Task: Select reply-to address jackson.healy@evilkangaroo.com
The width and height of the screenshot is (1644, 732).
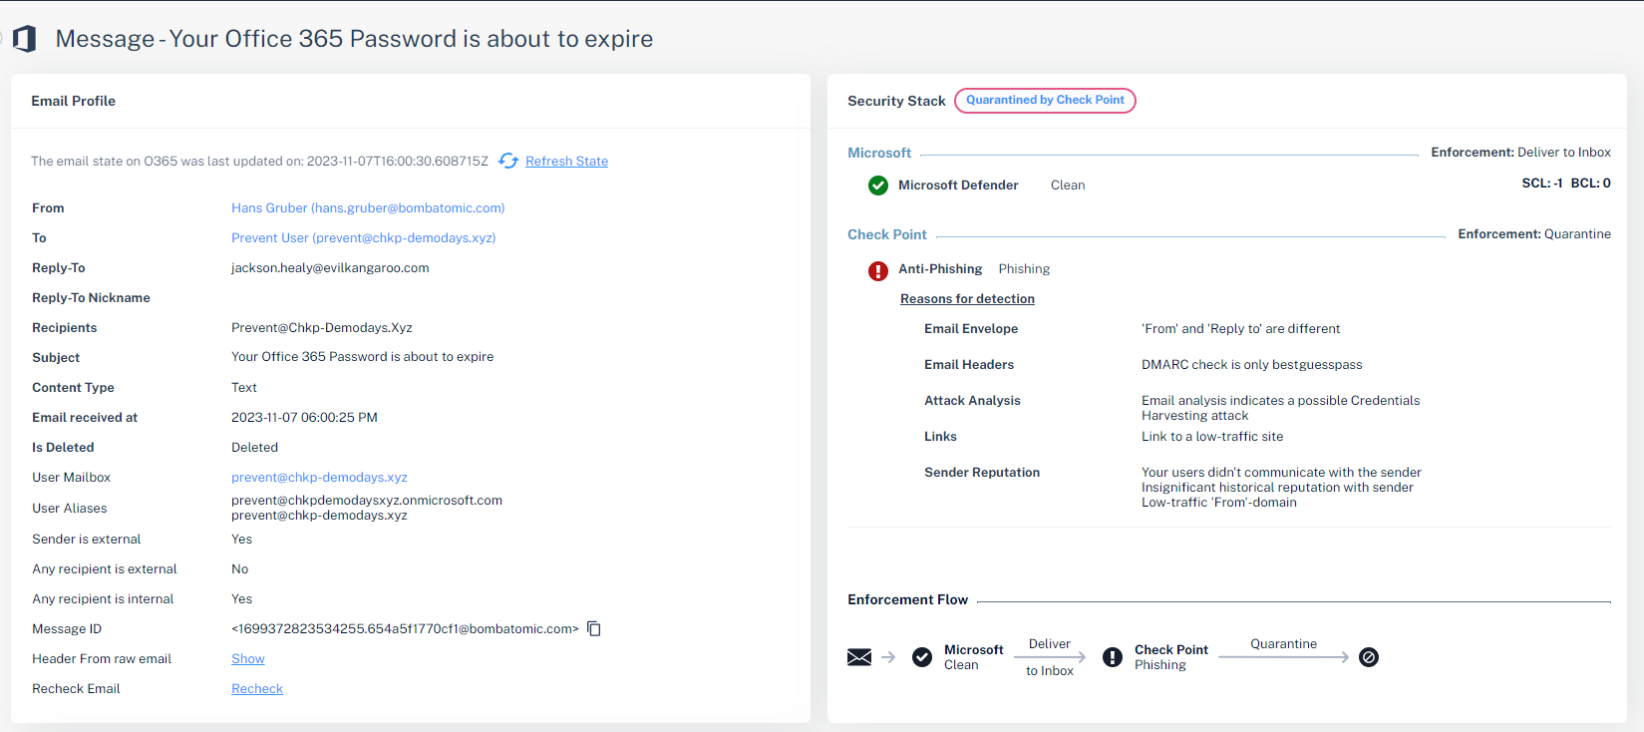Action: [330, 268]
